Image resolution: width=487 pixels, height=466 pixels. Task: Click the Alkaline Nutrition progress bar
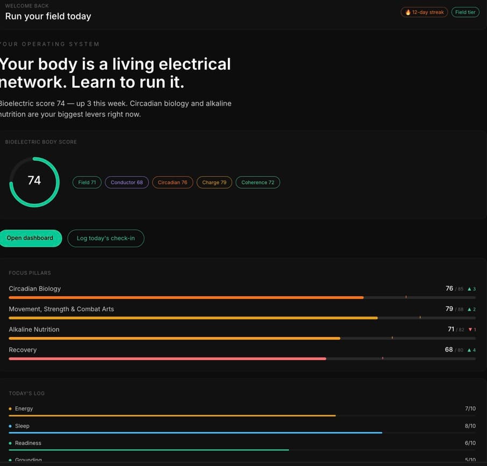(x=242, y=338)
